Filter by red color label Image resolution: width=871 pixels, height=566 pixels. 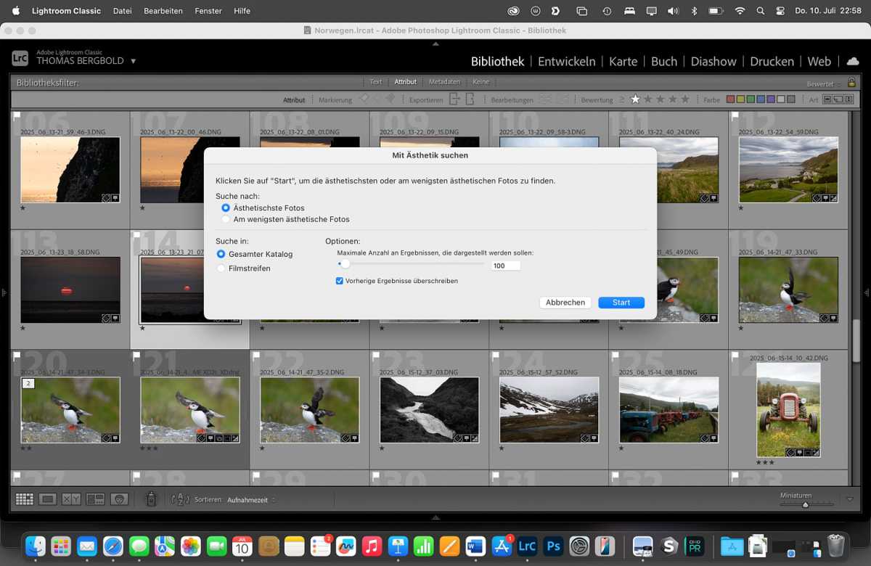731,99
